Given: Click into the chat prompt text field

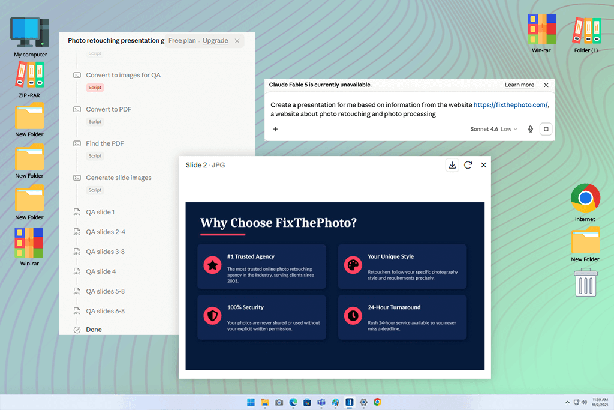Looking at the screenshot, I should click(x=409, y=109).
